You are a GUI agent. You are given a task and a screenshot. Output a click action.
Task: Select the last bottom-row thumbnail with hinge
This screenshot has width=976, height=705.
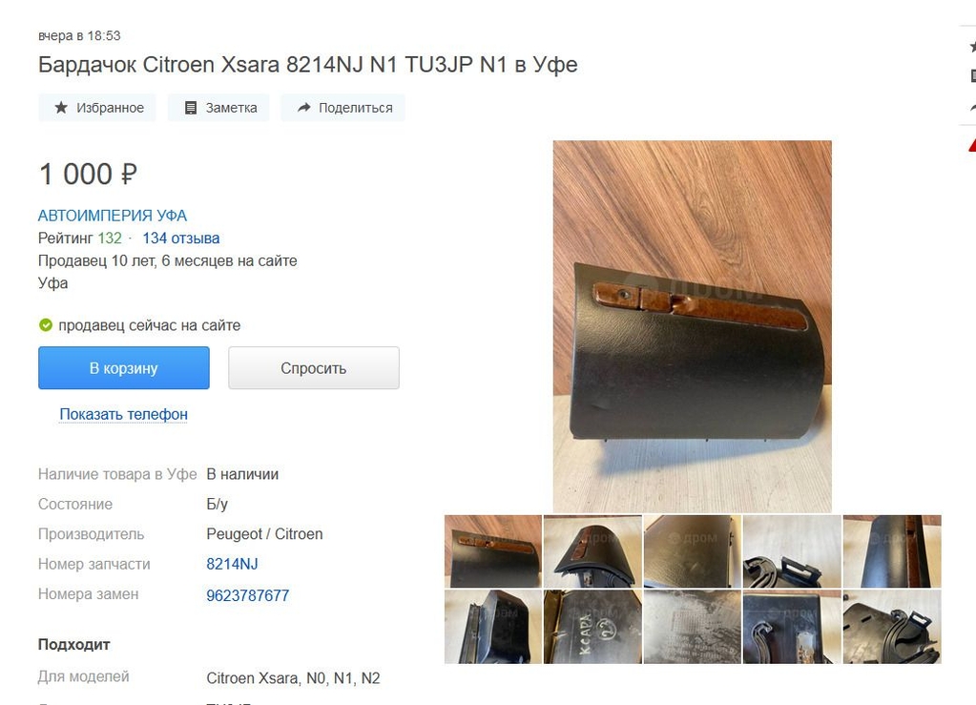892,627
